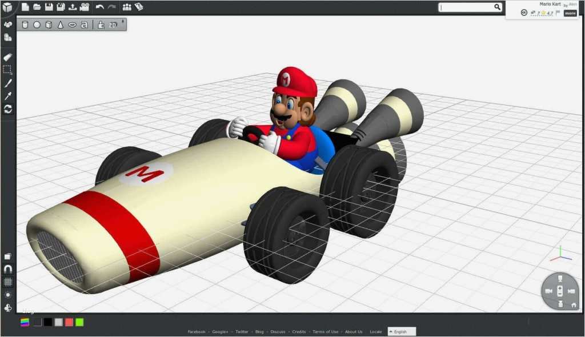Image resolution: width=585 pixels, height=337 pixels.
Task: Click the rotate arrows tool
Action: [x=8, y=109]
